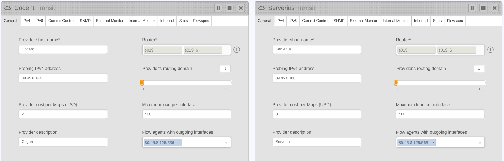
Task: Close the Cogent Transit panel
Action: [x=241, y=8]
